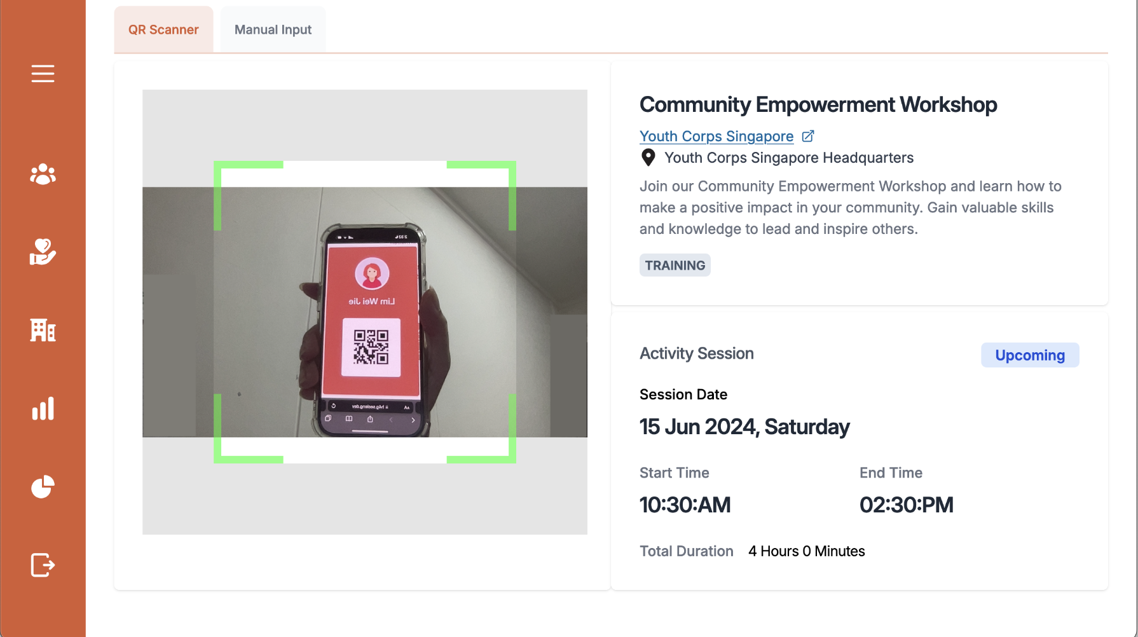Switch to the Manual Input tab

pos(273,30)
